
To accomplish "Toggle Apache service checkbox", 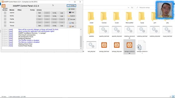I will tap(5, 13).
